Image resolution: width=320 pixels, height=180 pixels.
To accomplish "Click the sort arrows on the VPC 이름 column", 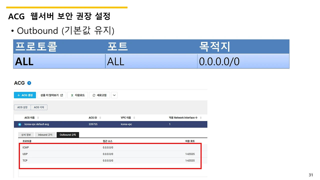I will (134, 117).
